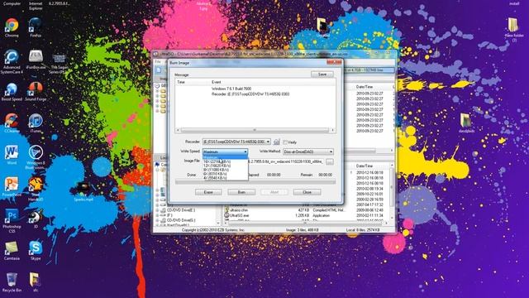
Task: Choose the 8x write speed option
Action: click(226, 170)
